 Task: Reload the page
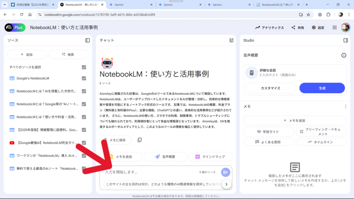pos(22,15)
